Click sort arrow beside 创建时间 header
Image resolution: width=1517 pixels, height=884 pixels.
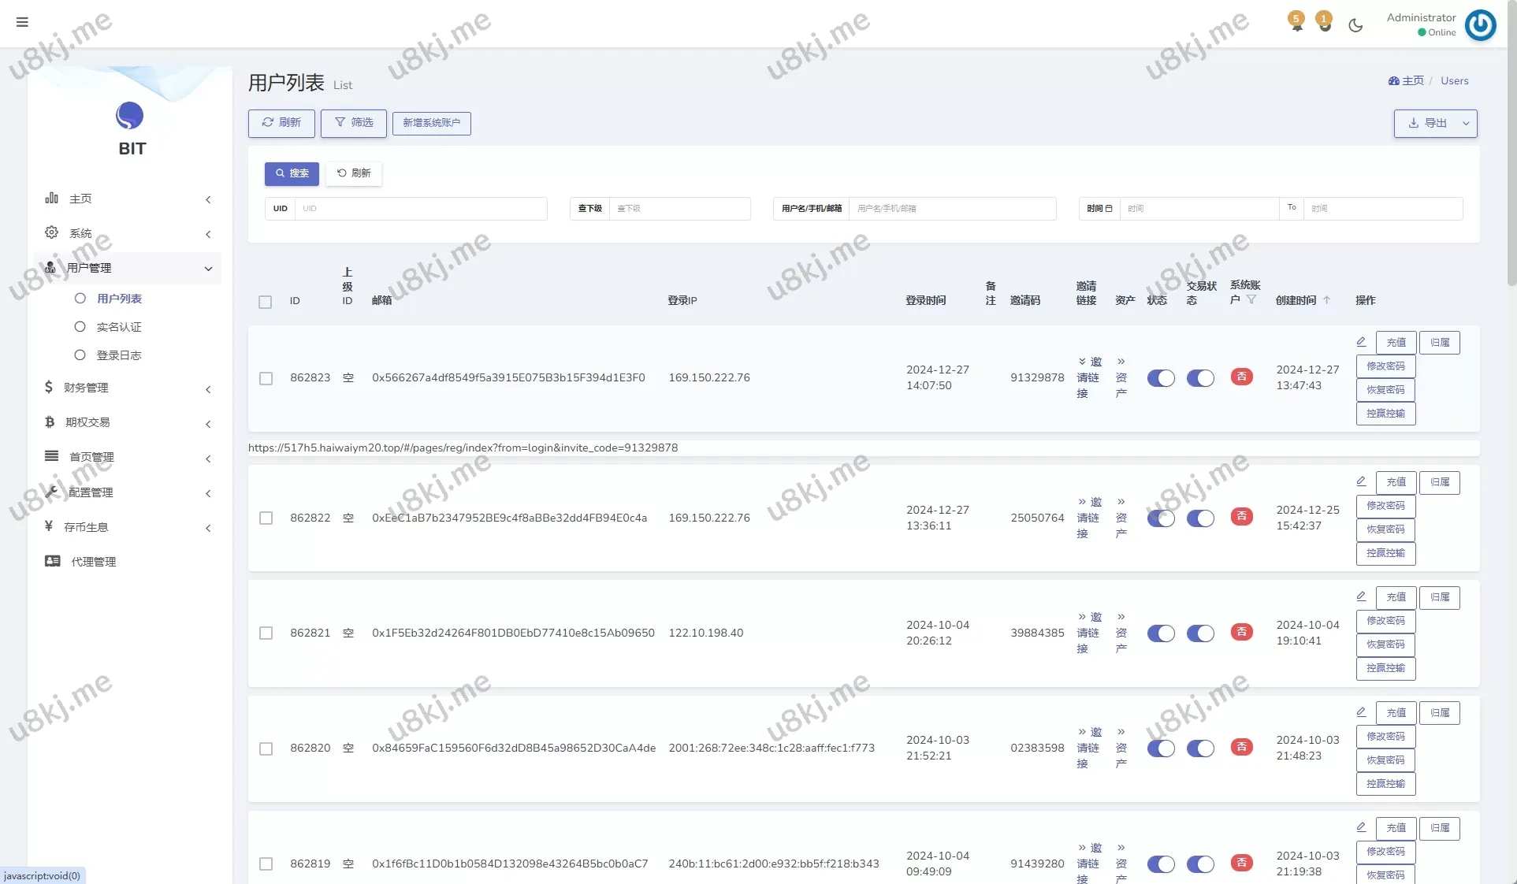(1327, 300)
